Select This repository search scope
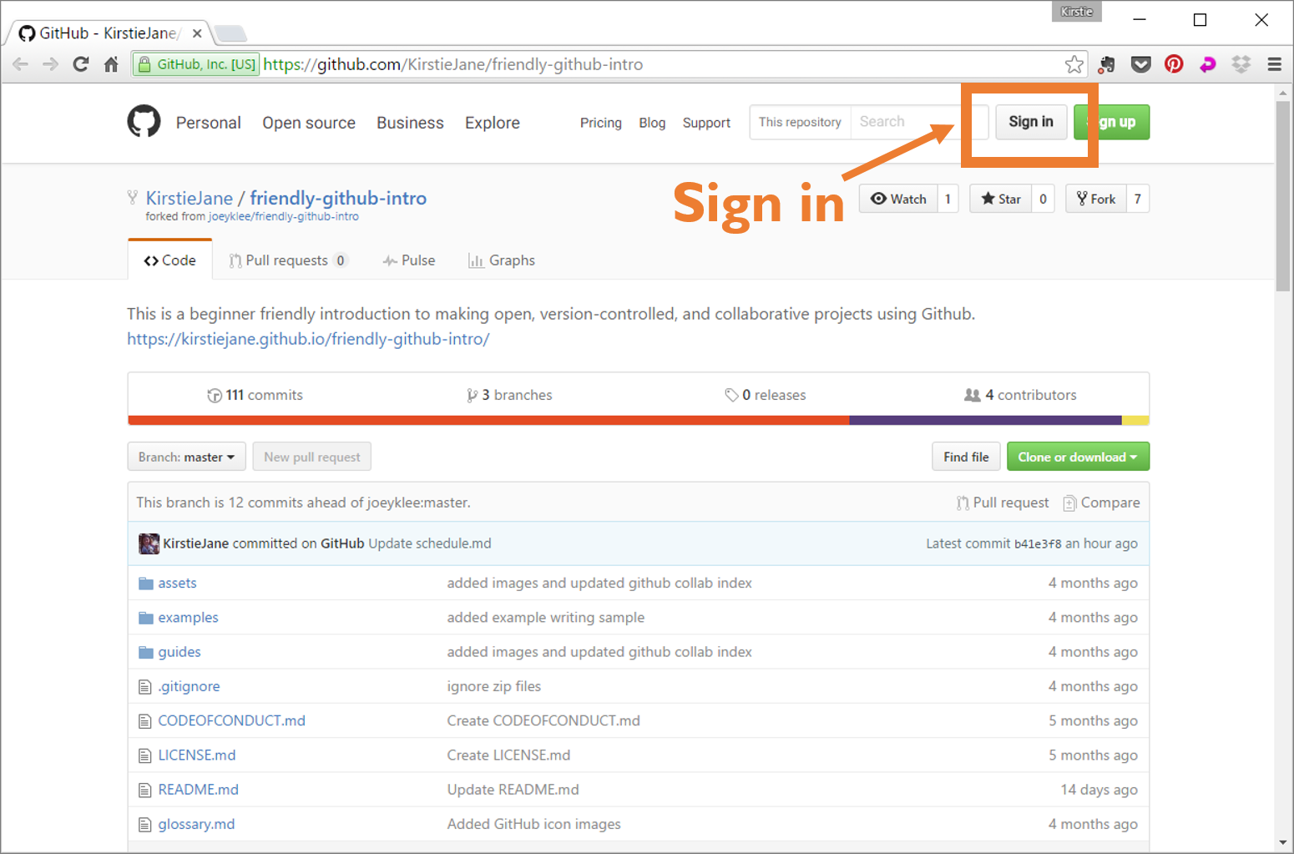The width and height of the screenshot is (1294, 854). click(800, 122)
